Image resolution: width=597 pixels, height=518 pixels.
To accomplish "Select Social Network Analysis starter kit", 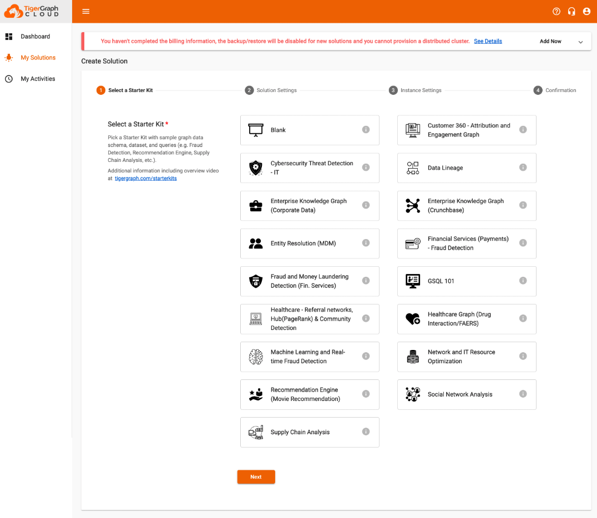I will 467,394.
